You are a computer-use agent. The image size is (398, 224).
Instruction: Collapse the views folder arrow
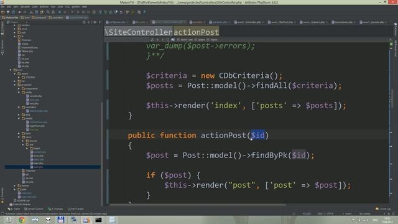click(x=19, y=137)
